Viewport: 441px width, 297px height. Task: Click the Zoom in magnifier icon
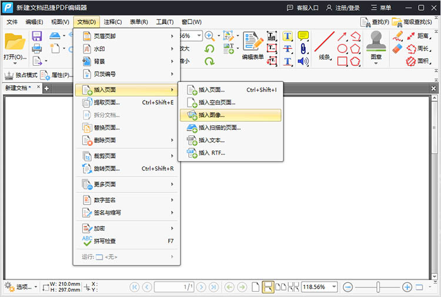(x=209, y=36)
